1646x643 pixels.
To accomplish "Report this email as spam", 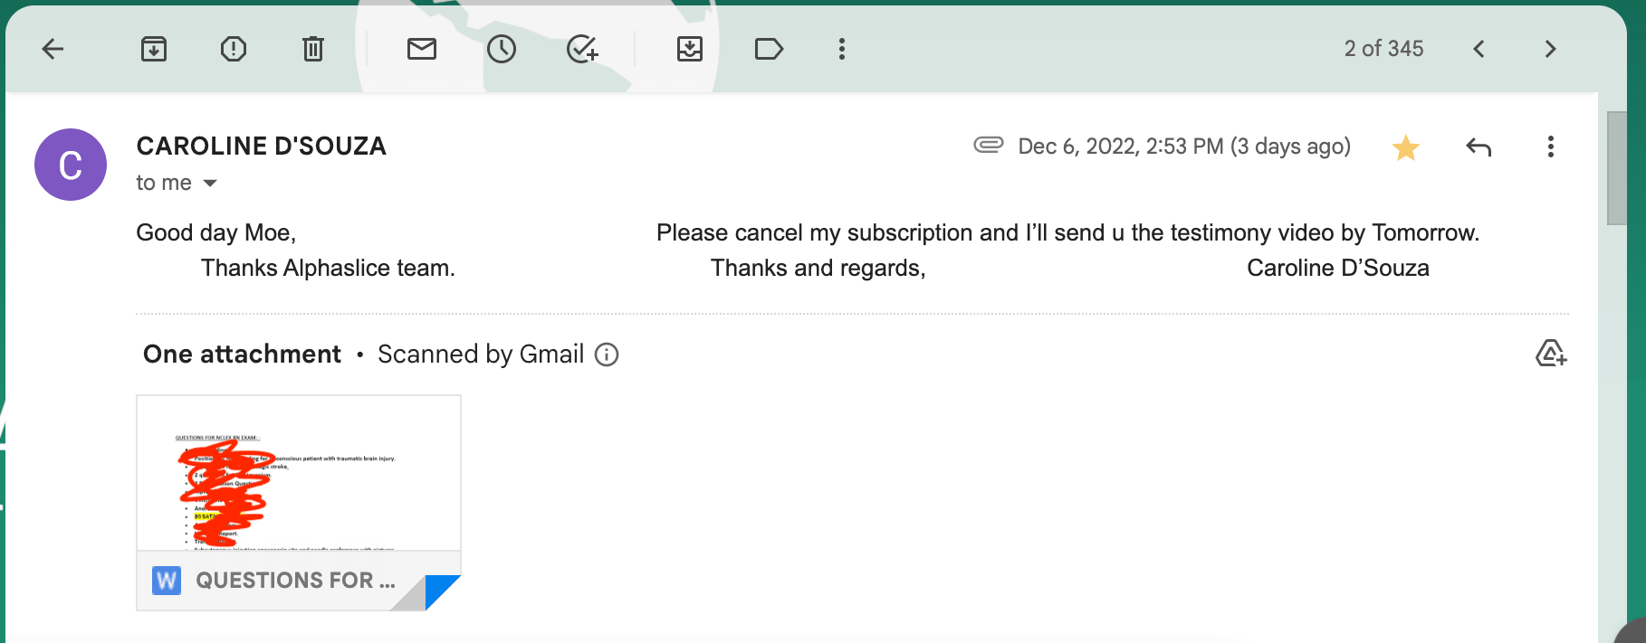I will pos(234,49).
